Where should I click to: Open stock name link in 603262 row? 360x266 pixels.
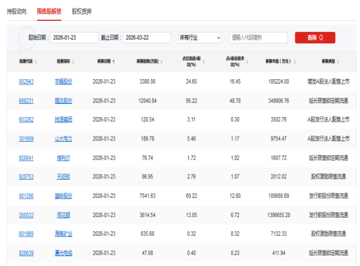[63, 120]
